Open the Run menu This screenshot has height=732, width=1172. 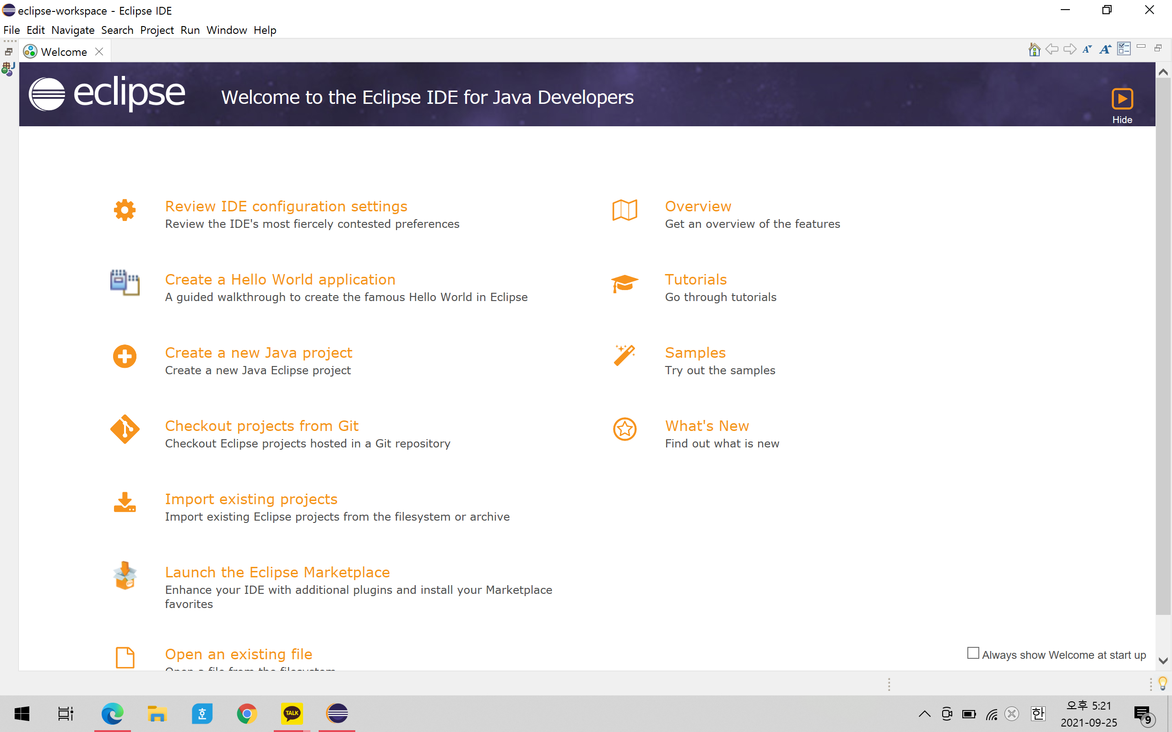pos(190,30)
